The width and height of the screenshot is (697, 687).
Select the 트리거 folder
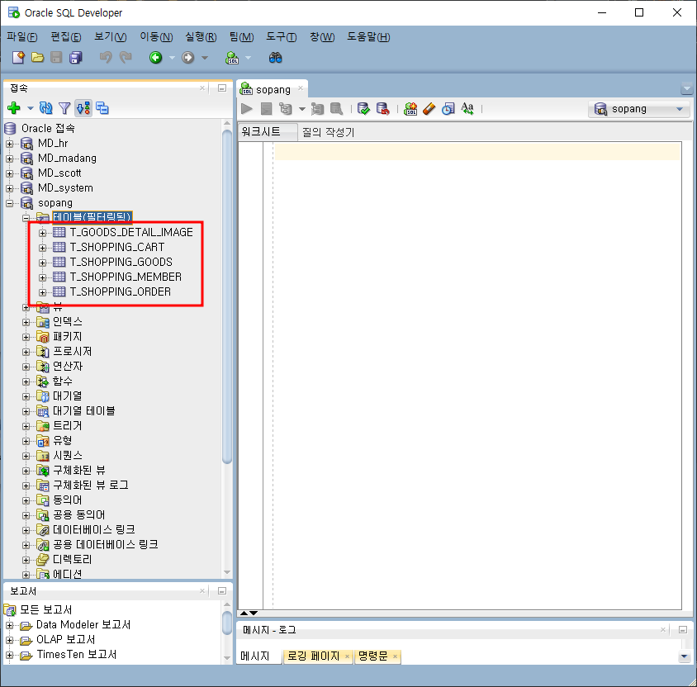(x=68, y=426)
